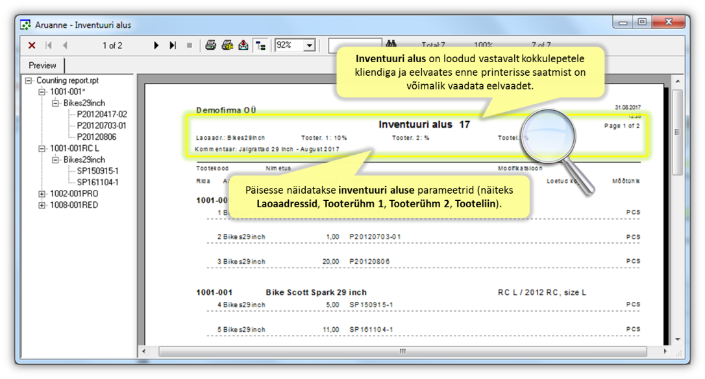Switch to the Preview tab
The image size is (705, 379).
click(x=42, y=65)
